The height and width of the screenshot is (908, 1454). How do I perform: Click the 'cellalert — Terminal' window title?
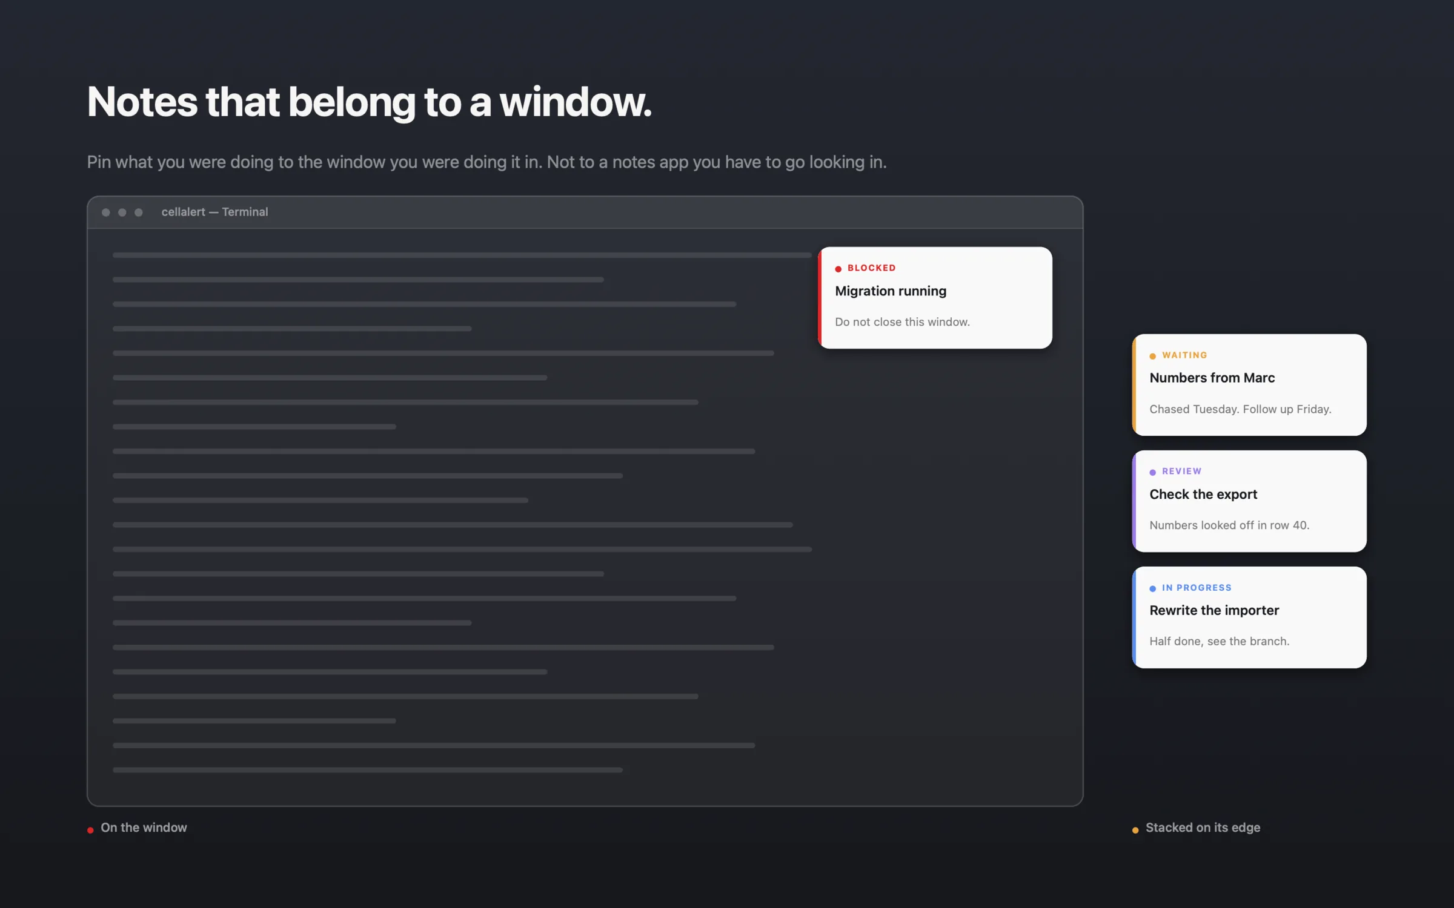[x=214, y=212]
